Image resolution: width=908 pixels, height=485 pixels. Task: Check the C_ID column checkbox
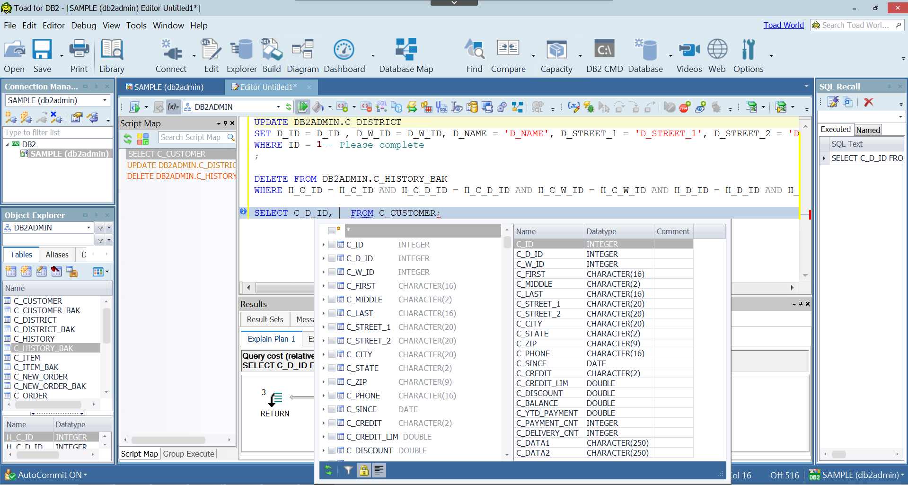point(332,245)
